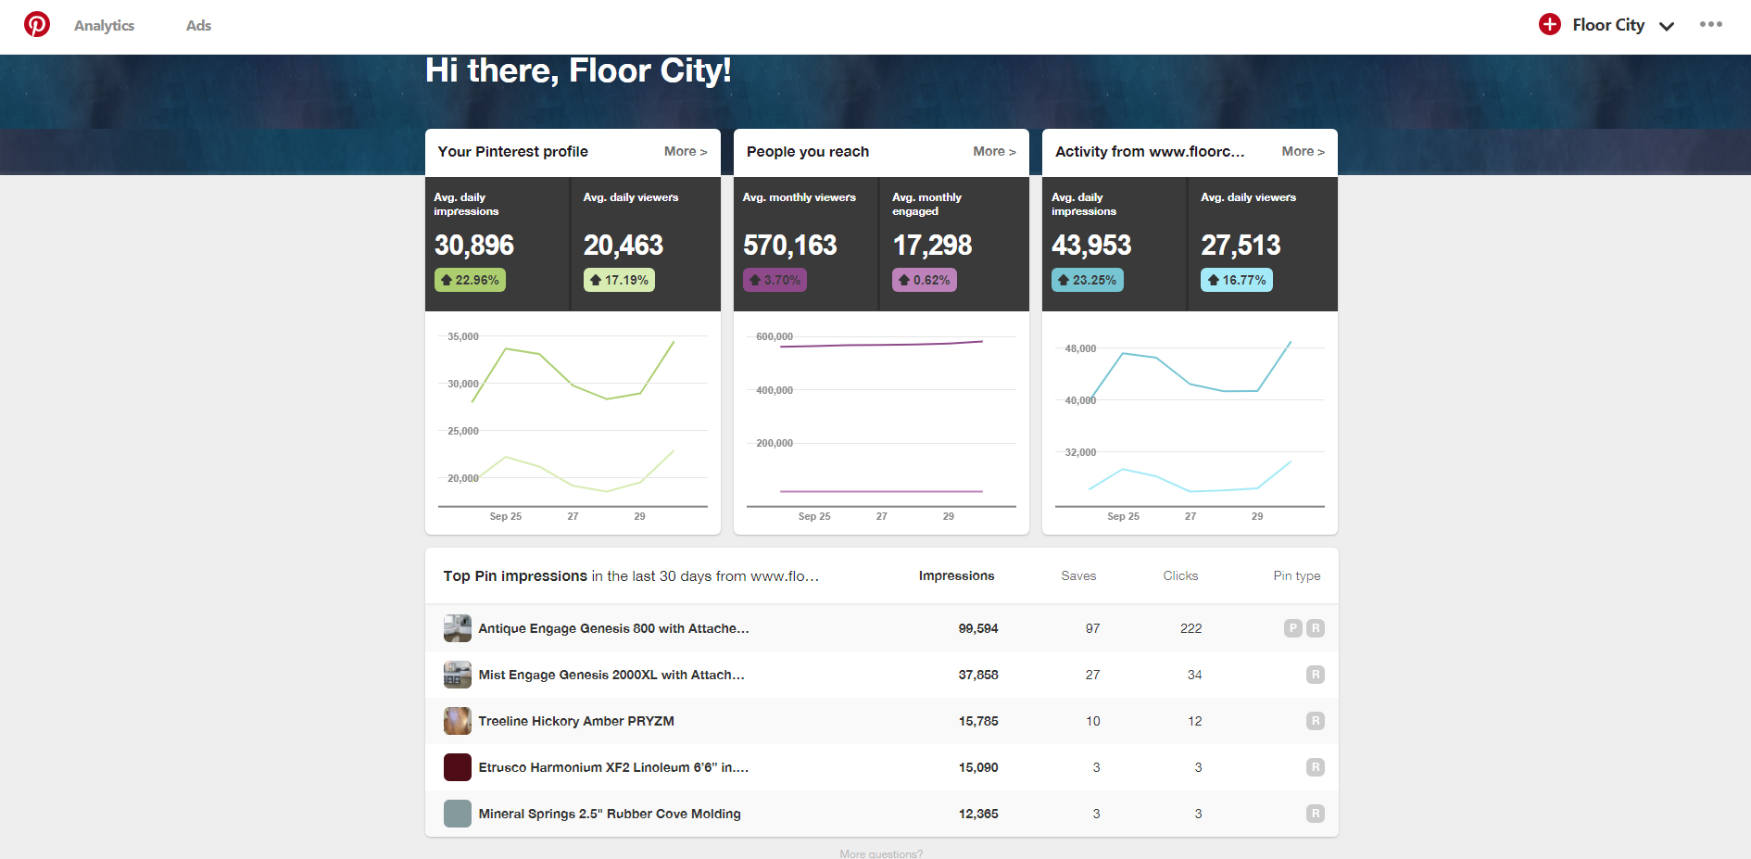Click the R pin type icon for Mineral Springs
The width and height of the screenshot is (1751, 859).
click(x=1316, y=814)
